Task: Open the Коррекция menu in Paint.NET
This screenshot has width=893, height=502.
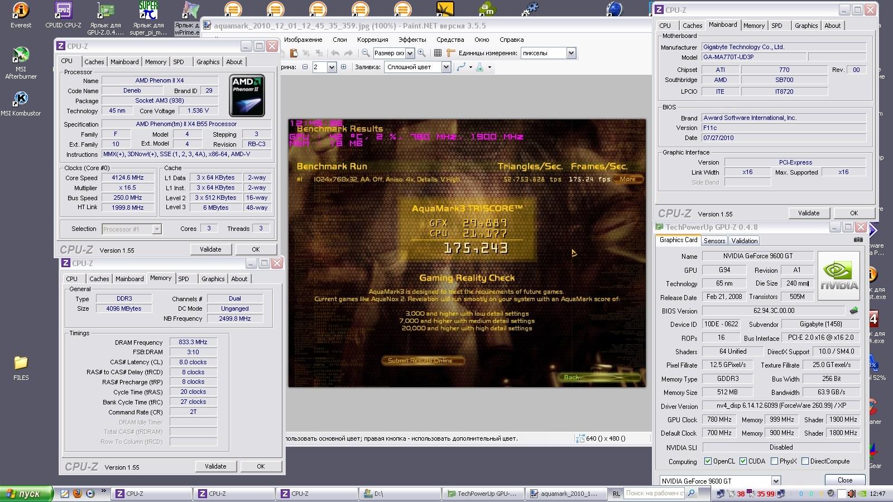Action: coord(372,40)
